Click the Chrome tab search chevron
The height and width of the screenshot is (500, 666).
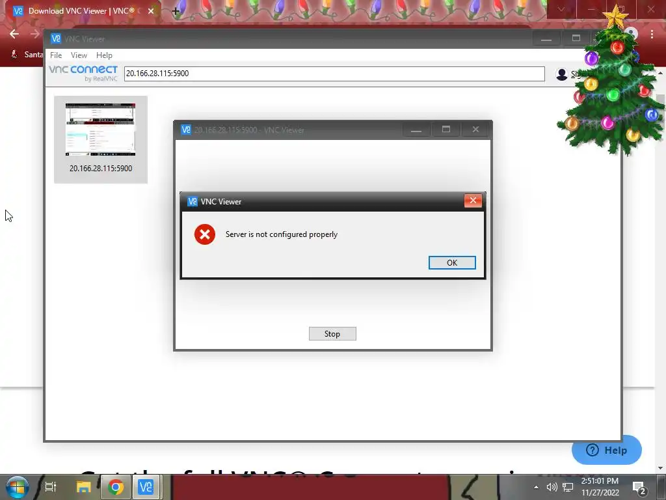click(561, 9)
